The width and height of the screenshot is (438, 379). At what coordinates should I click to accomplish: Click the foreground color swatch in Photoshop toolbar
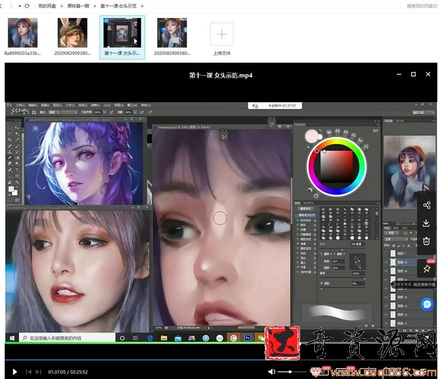pos(11,189)
